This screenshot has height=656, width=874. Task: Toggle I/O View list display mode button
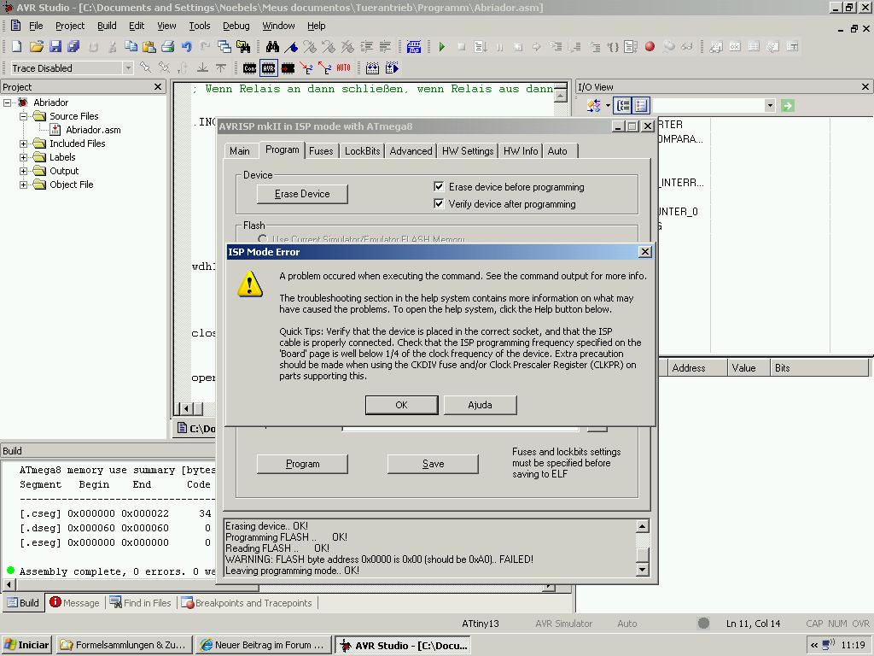641,105
